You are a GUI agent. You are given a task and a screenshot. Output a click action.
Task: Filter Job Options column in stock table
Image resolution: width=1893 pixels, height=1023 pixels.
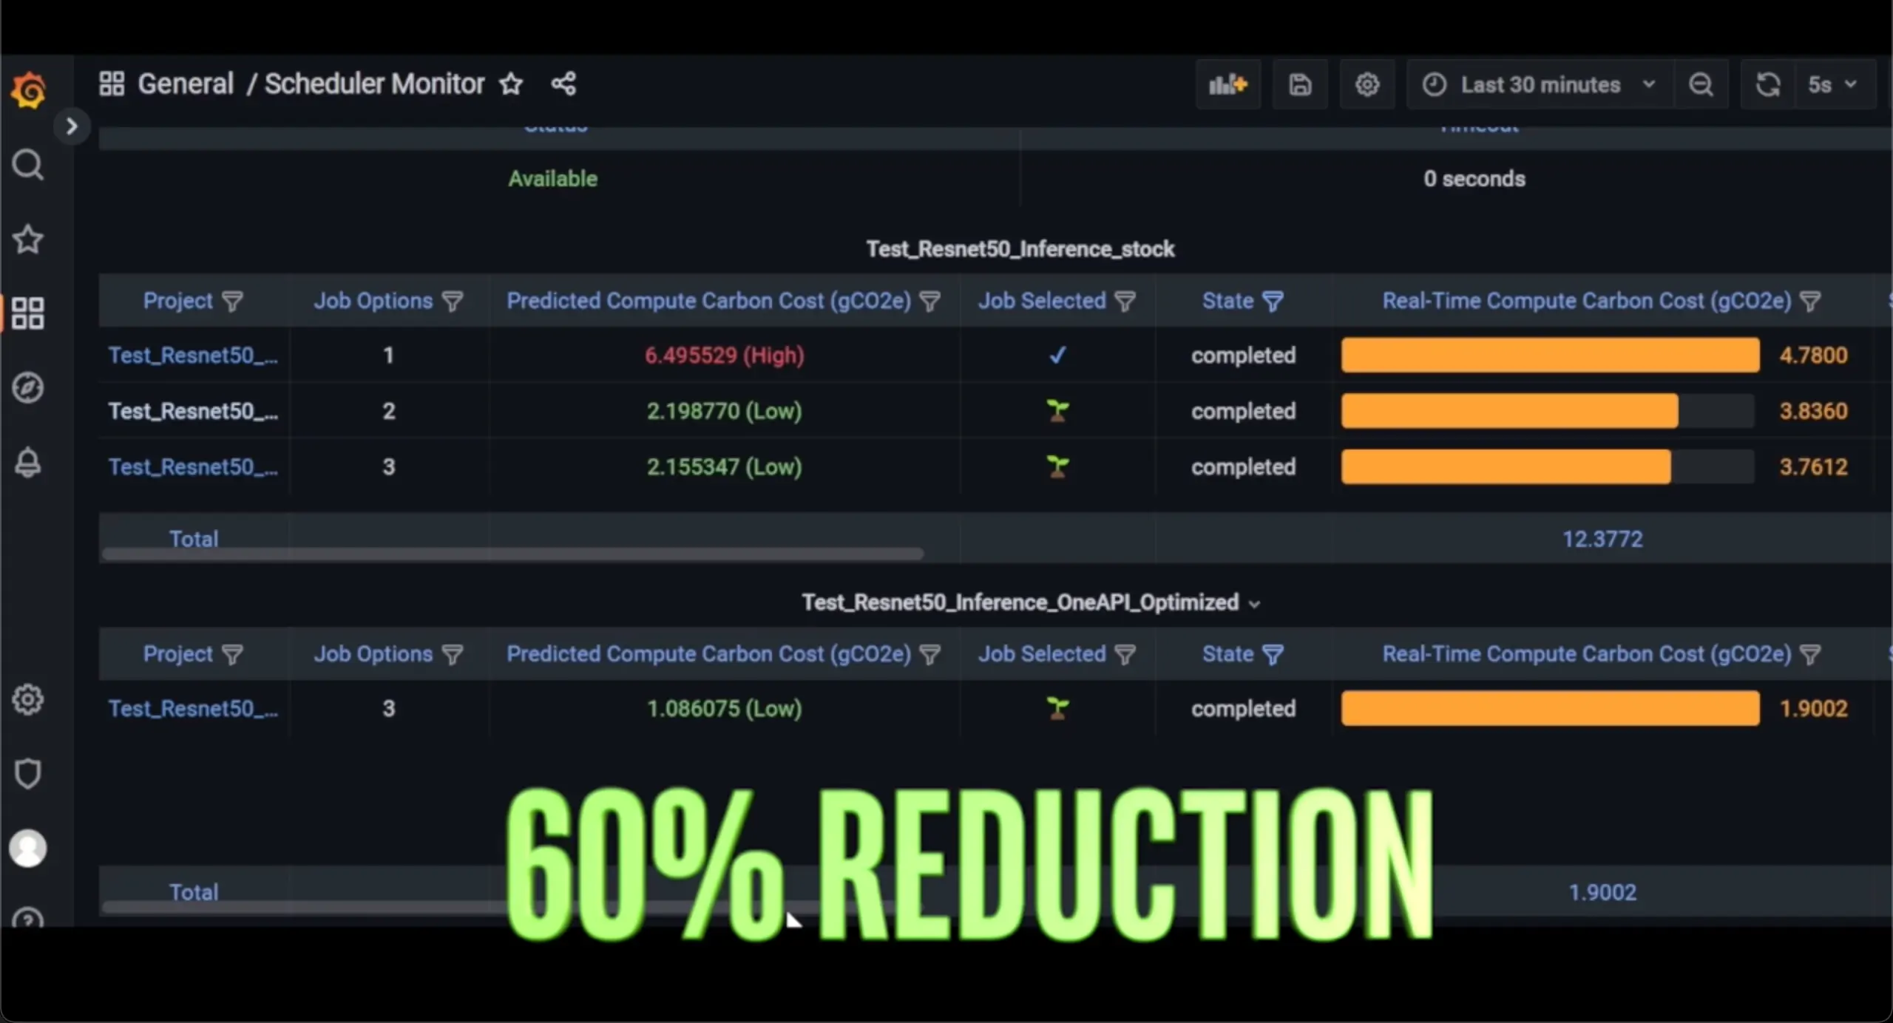pyautogui.click(x=453, y=301)
